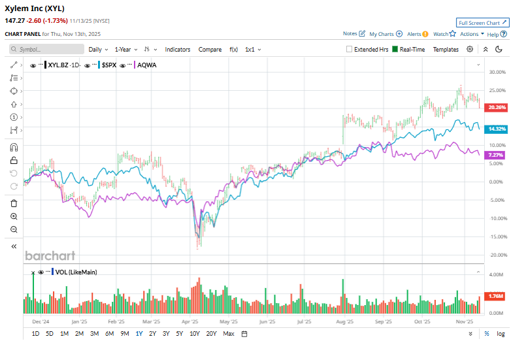The image size is (511, 341).
Task: Expand the line tool submenu arrow
Action: 21,65
